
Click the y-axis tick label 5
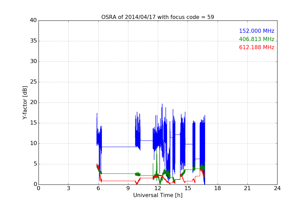[35, 164]
